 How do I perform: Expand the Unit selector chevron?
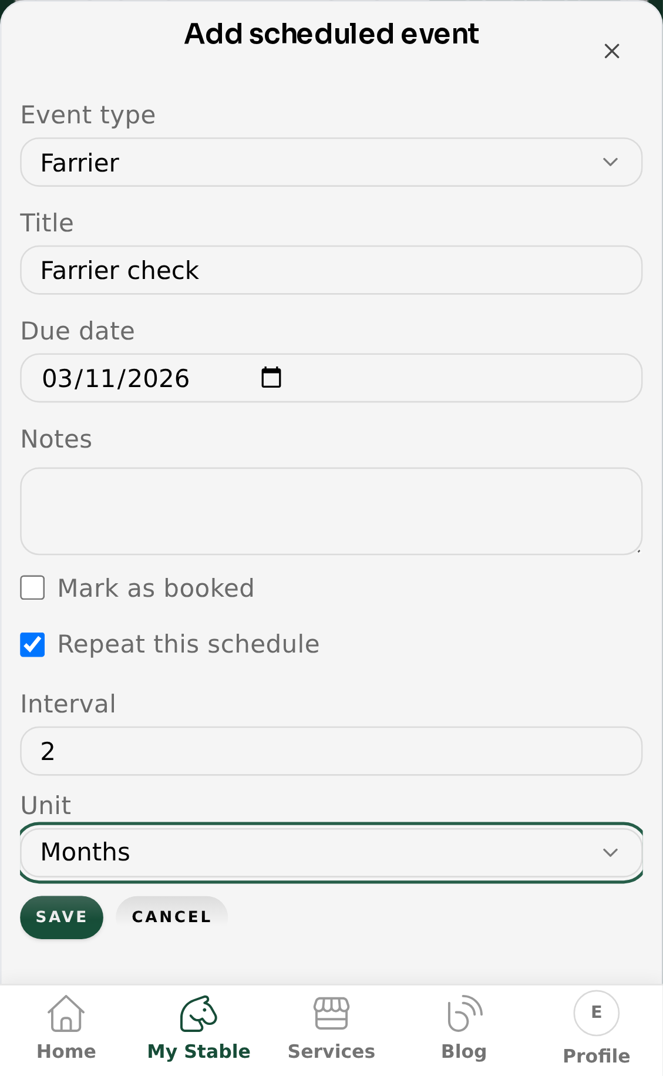(x=611, y=852)
